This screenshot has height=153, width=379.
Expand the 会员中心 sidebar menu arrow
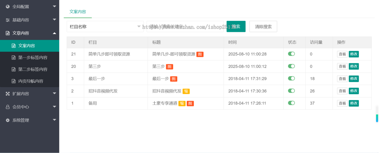click(x=54, y=106)
